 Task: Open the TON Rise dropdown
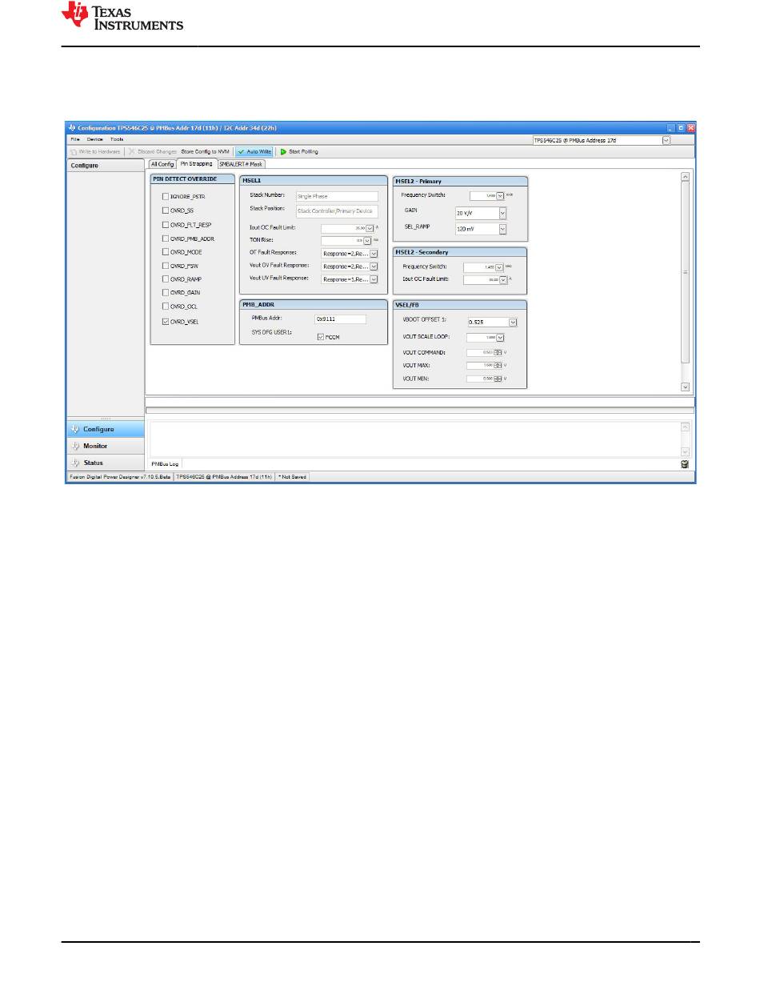point(368,240)
